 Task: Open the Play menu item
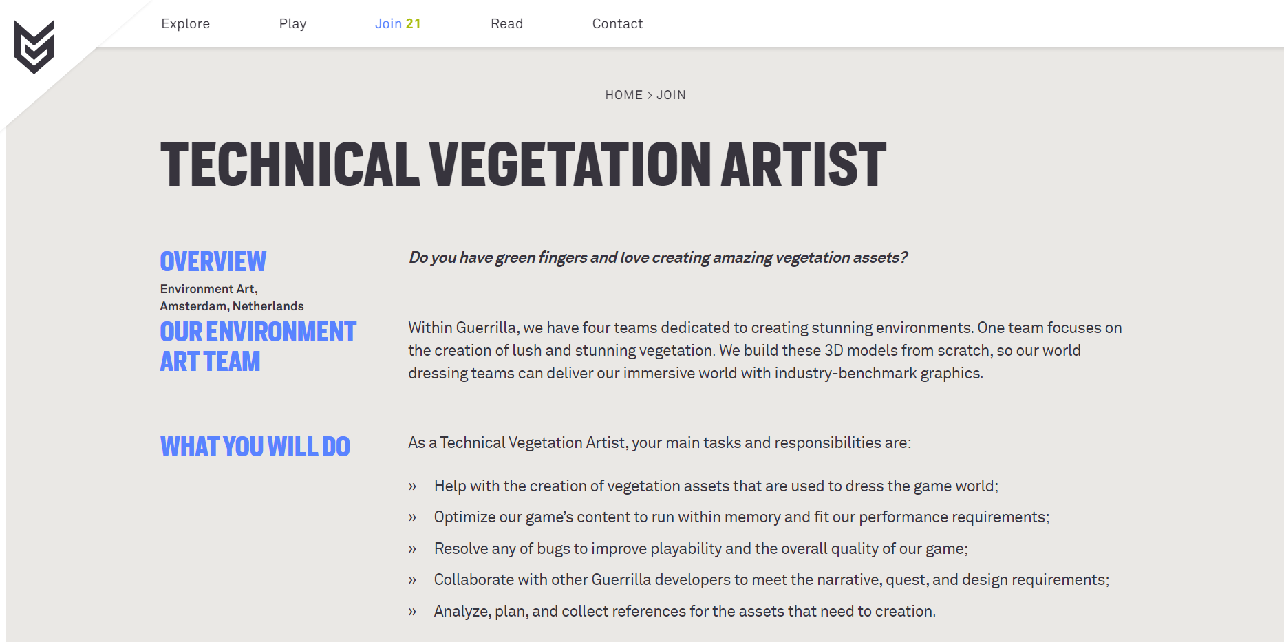pyautogui.click(x=292, y=23)
